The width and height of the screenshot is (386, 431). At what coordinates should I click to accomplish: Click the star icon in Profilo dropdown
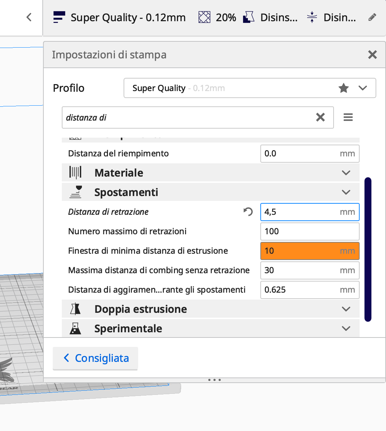click(x=343, y=88)
